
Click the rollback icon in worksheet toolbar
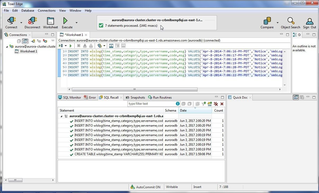(91, 46)
